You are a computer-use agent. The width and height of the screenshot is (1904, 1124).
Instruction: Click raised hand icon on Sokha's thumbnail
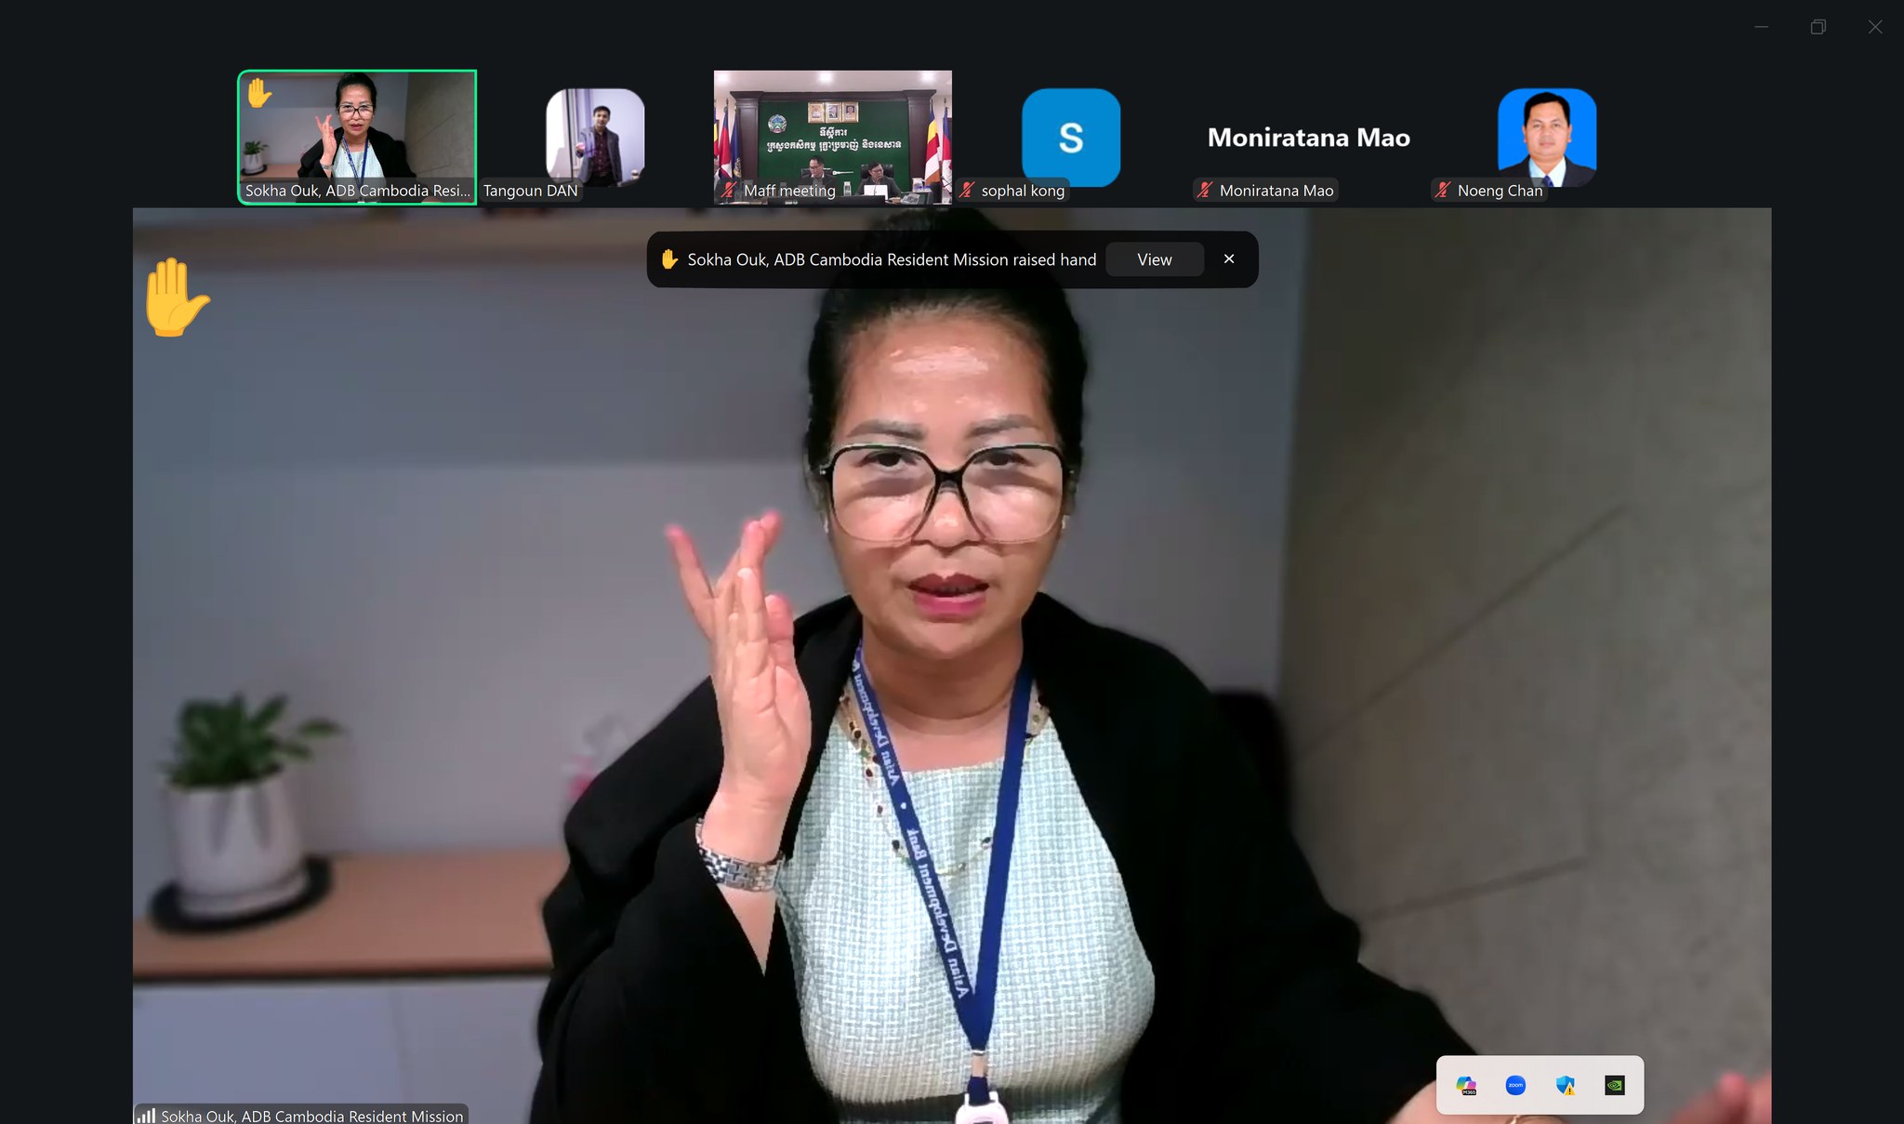point(259,93)
